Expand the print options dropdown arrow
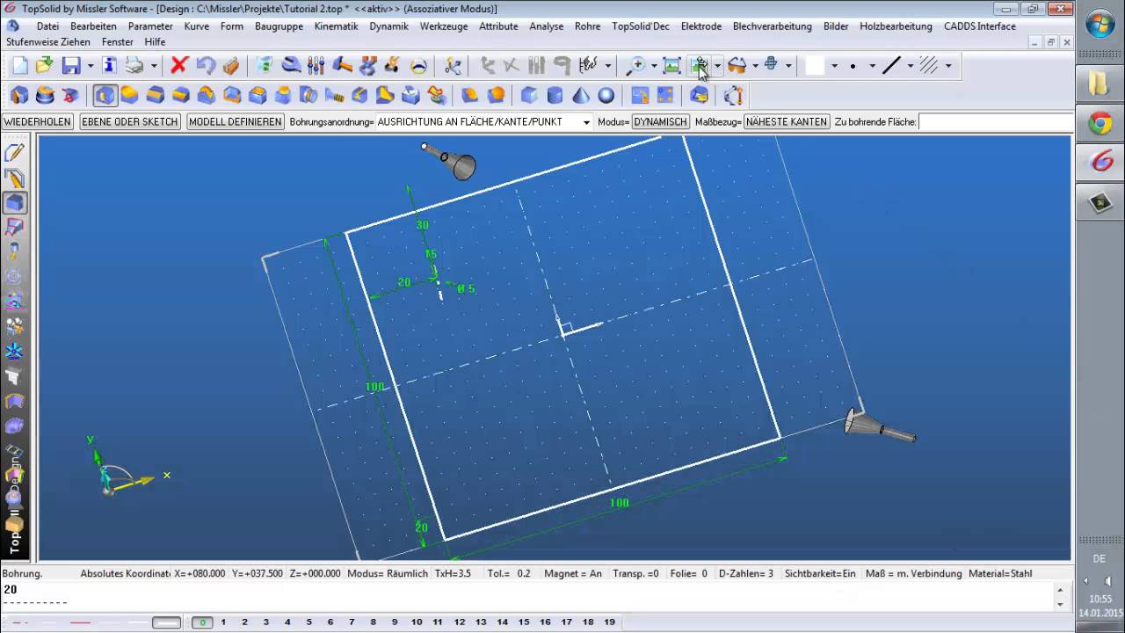The image size is (1125, 633). pyautogui.click(x=154, y=66)
